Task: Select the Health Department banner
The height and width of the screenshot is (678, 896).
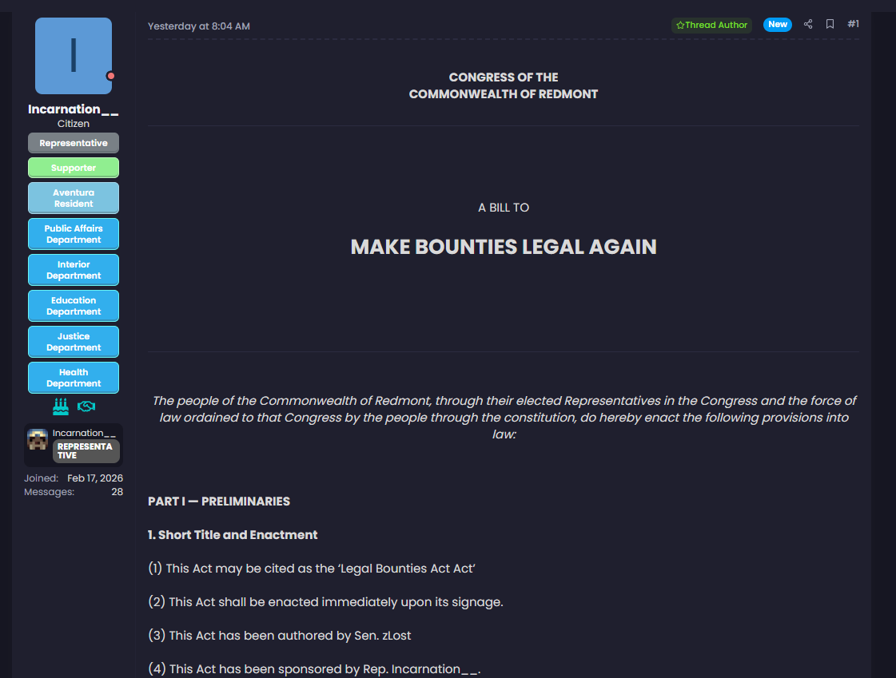Action: click(74, 378)
